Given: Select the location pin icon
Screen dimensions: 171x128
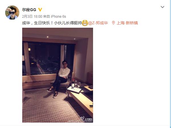Looking at the screenshot, I should click(x=114, y=23).
